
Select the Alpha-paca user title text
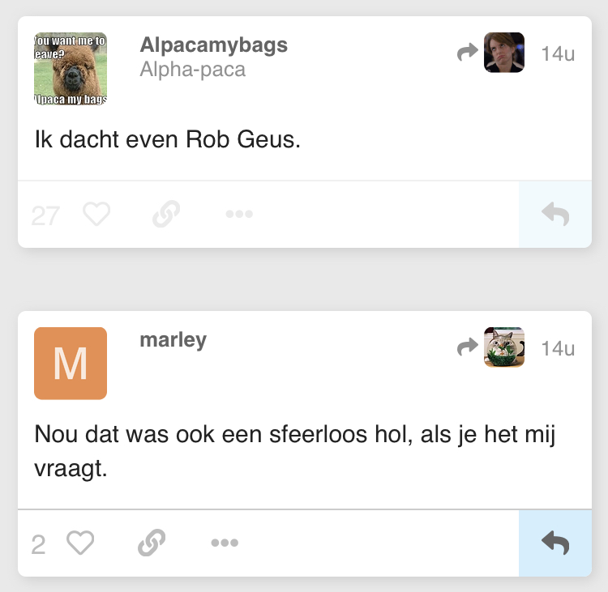(193, 70)
